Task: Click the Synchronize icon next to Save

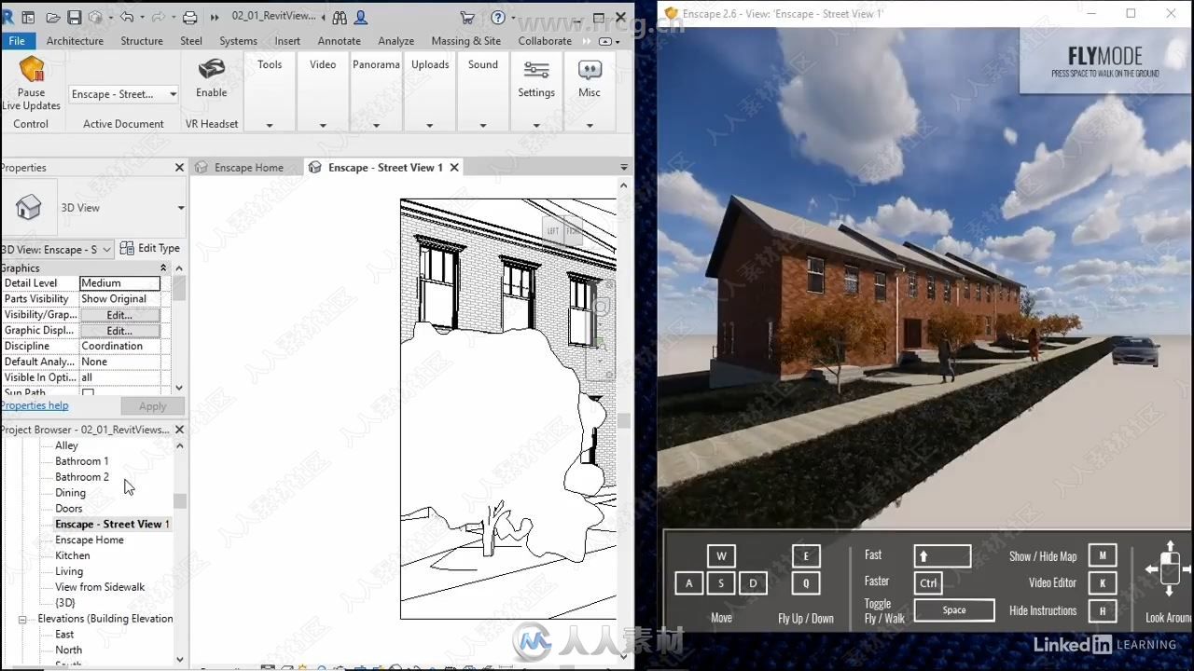Action: point(95,17)
